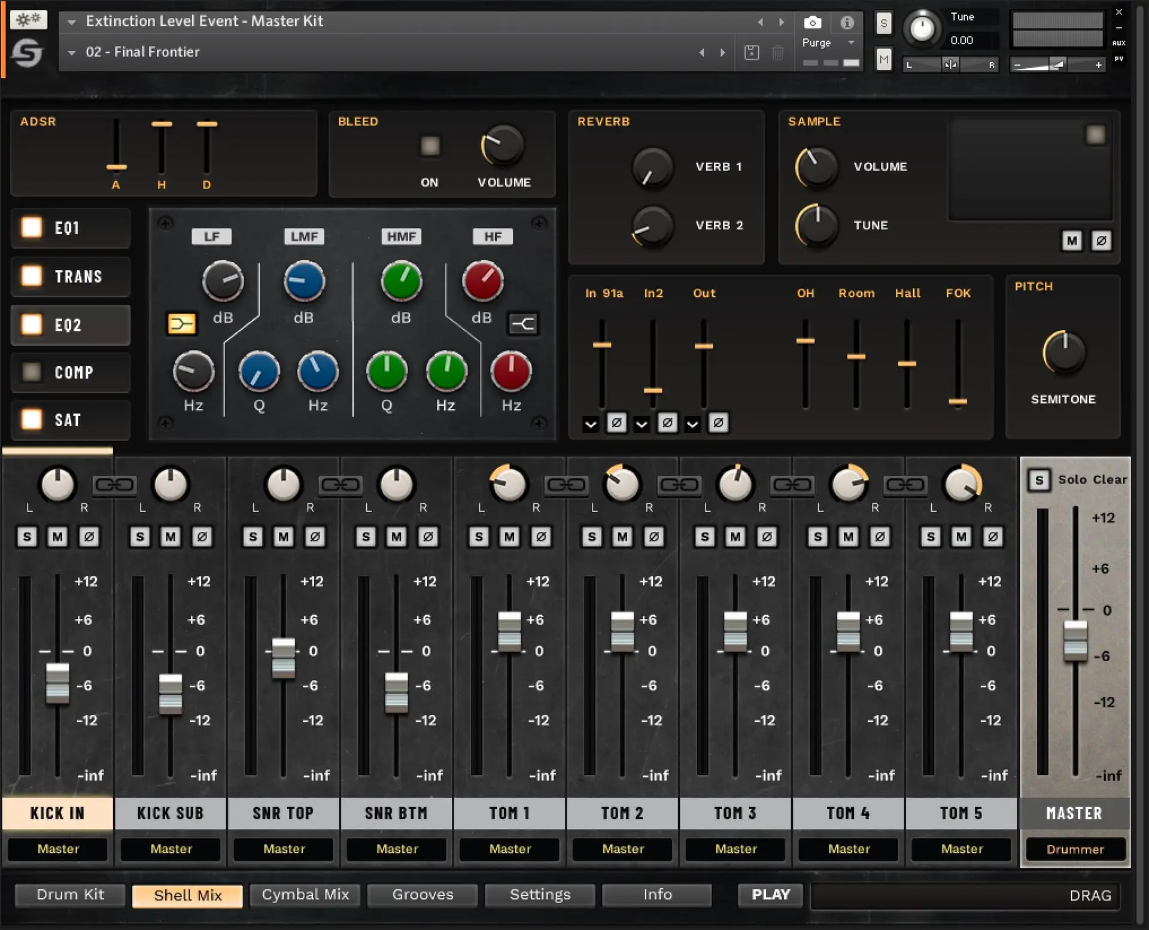Expand the Extinction Level Event instrument menu
This screenshot has height=930, width=1149.
[72, 22]
